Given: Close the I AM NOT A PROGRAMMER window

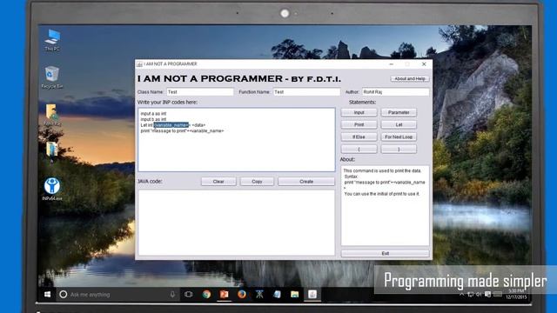Looking at the screenshot, I should click(424, 64).
